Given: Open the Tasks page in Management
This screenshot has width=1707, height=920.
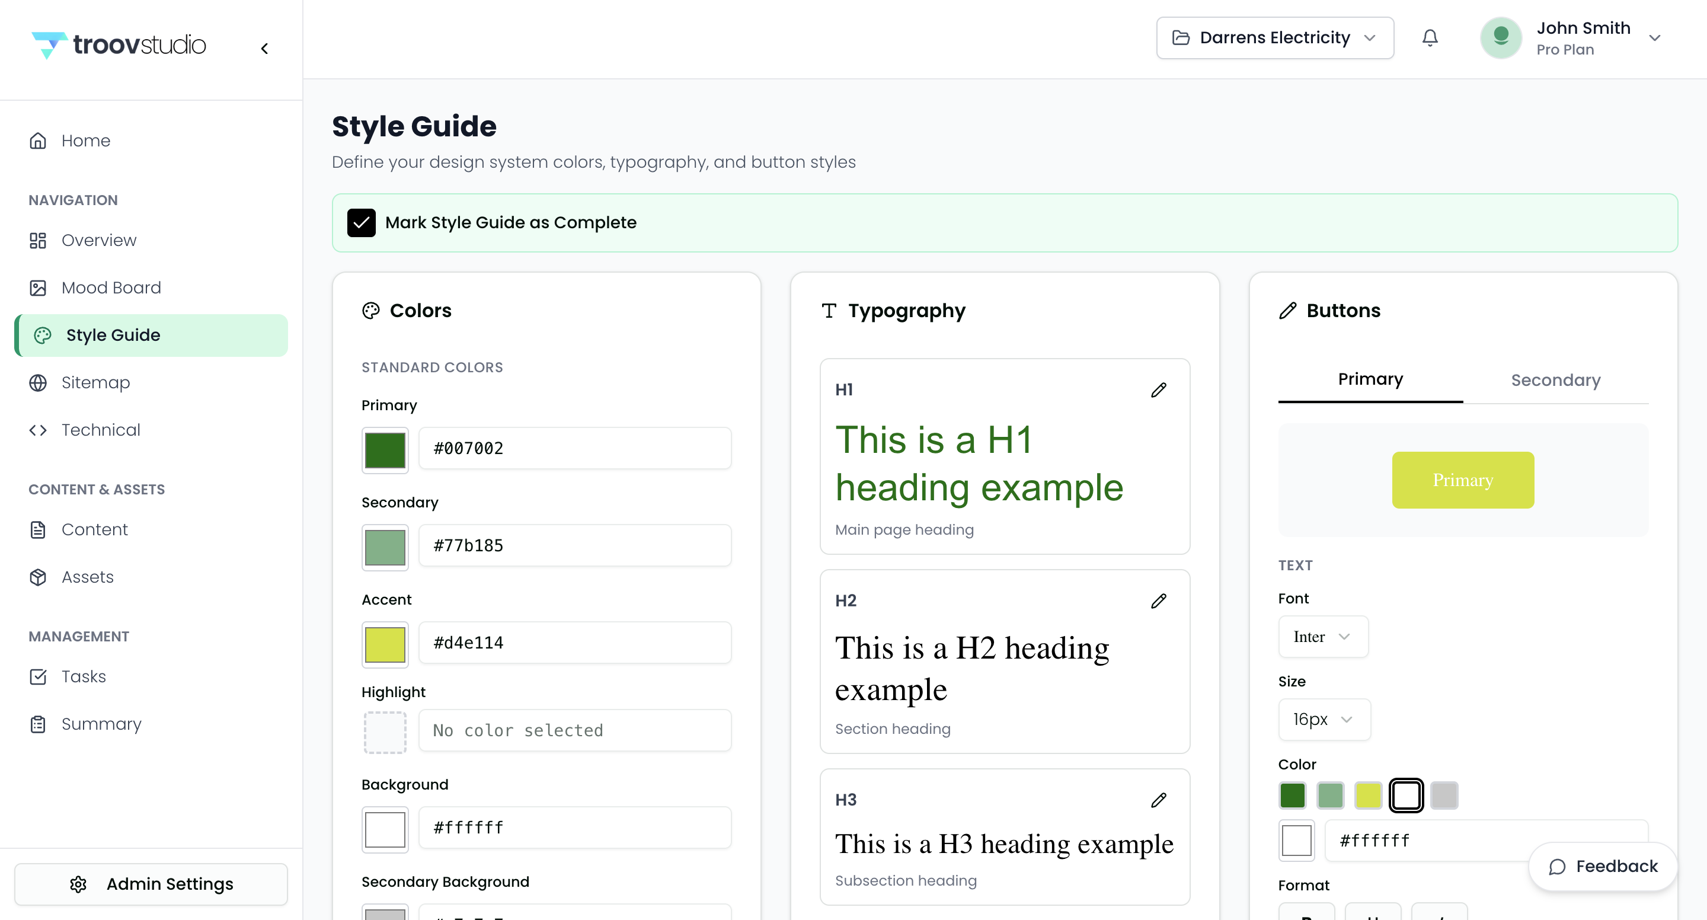Looking at the screenshot, I should (84, 676).
